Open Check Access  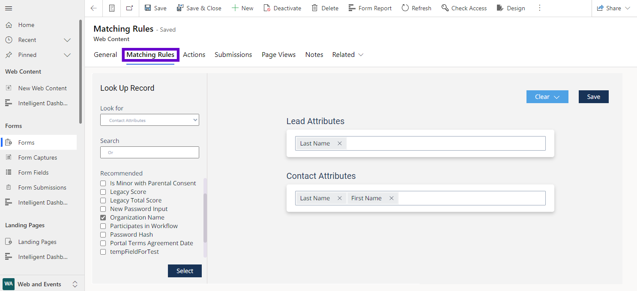click(x=464, y=8)
